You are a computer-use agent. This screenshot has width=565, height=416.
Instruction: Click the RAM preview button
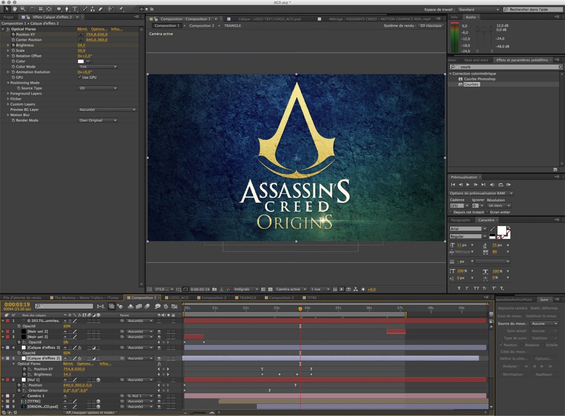point(508,185)
